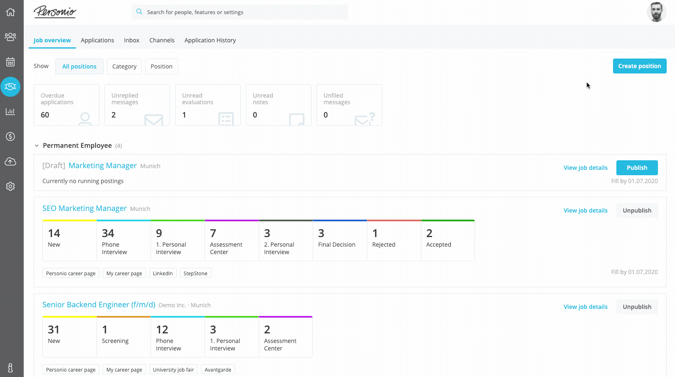Open the reports bar chart icon

(x=10, y=112)
